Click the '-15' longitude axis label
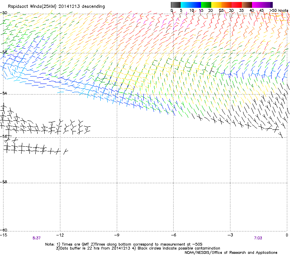Screen dimensions: 290x255 pyautogui.click(x=4, y=235)
